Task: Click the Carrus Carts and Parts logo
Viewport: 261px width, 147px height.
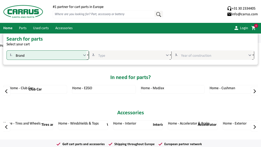Action: click(23, 12)
